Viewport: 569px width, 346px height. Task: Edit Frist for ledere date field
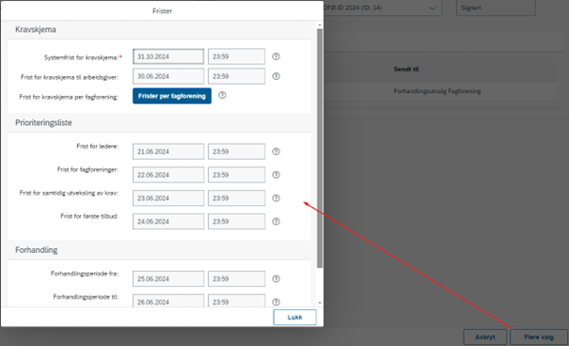[x=168, y=151]
